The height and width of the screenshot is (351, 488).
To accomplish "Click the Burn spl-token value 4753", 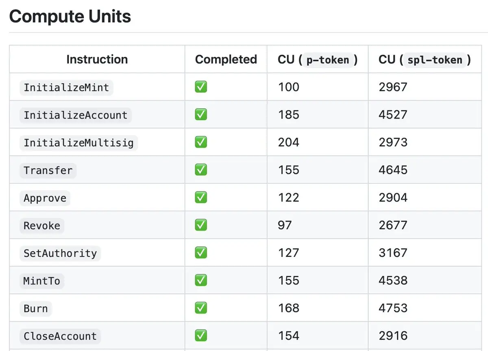I will pyautogui.click(x=393, y=308).
